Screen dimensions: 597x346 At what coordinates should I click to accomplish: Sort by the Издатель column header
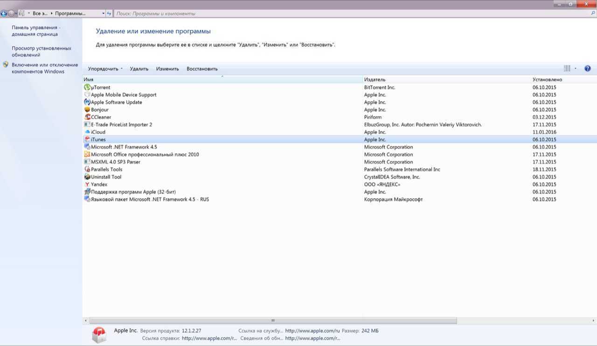375,79
